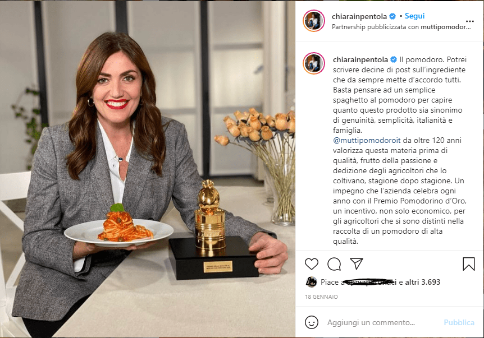Open the 'altri 3.693' likes list
Screen dimensions: 484x338
423,282
